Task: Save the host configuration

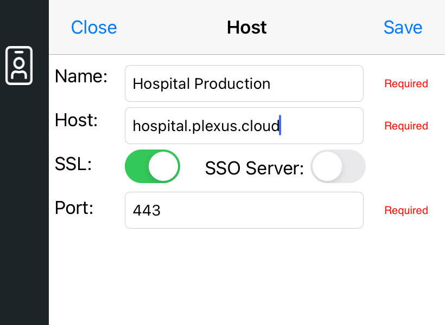Action: click(403, 28)
